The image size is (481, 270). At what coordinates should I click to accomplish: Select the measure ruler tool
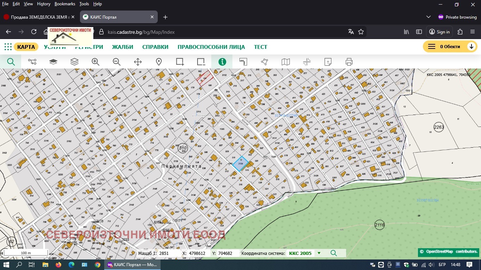click(243, 62)
